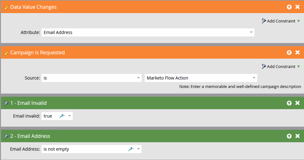Image resolution: width=304 pixels, height=160 pixels.
Task: Click Marketo icon in is not empty field
Action: point(131,149)
